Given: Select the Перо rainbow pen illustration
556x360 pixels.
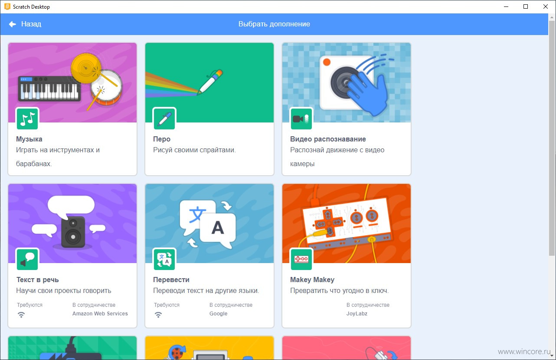Looking at the screenshot, I should click(x=209, y=83).
